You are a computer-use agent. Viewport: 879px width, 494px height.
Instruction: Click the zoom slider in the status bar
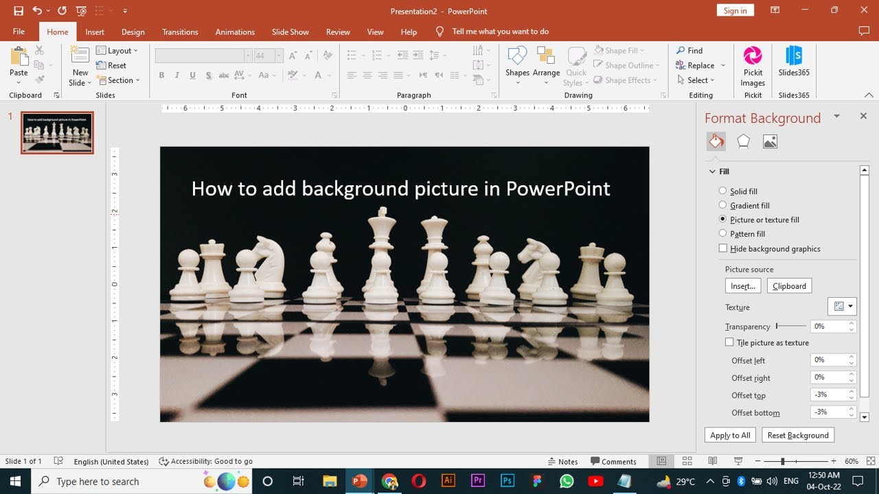coord(795,461)
